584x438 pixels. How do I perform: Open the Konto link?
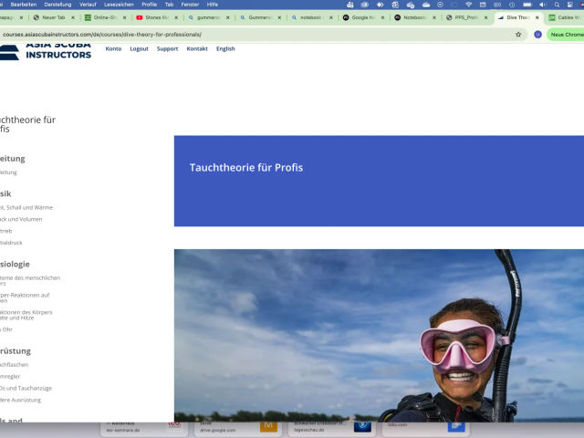(113, 48)
